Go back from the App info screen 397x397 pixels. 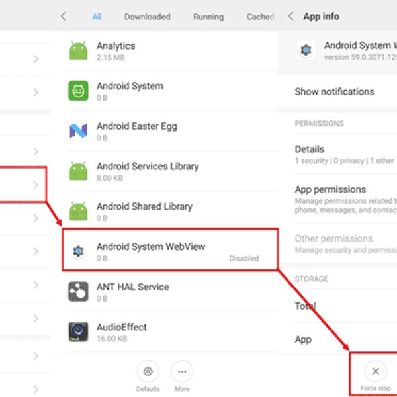click(291, 16)
